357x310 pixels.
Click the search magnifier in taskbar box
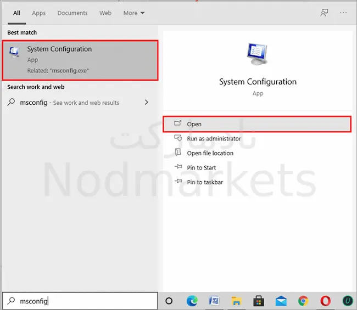11,301
